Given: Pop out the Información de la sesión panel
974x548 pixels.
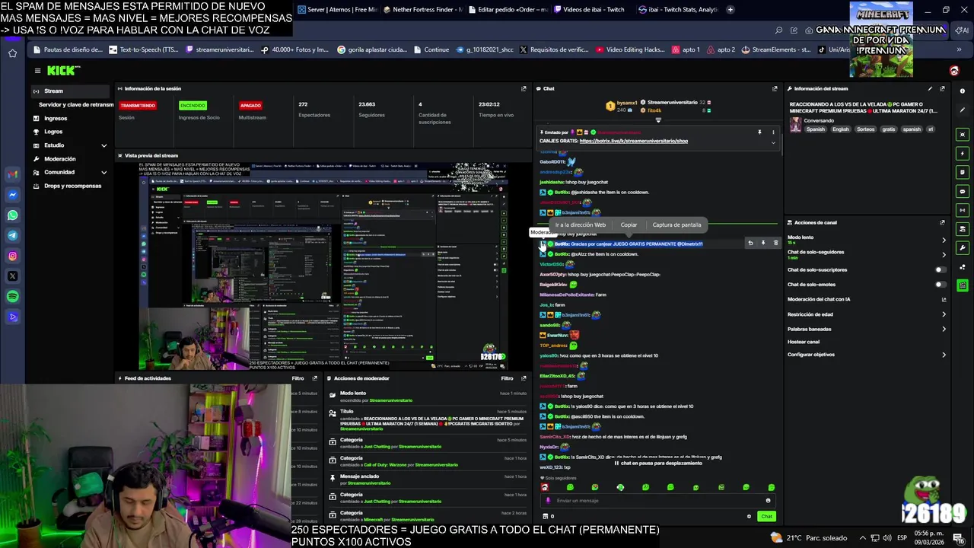Looking at the screenshot, I should tap(524, 88).
